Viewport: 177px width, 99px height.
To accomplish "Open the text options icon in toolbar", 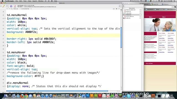I will [7, 6].
